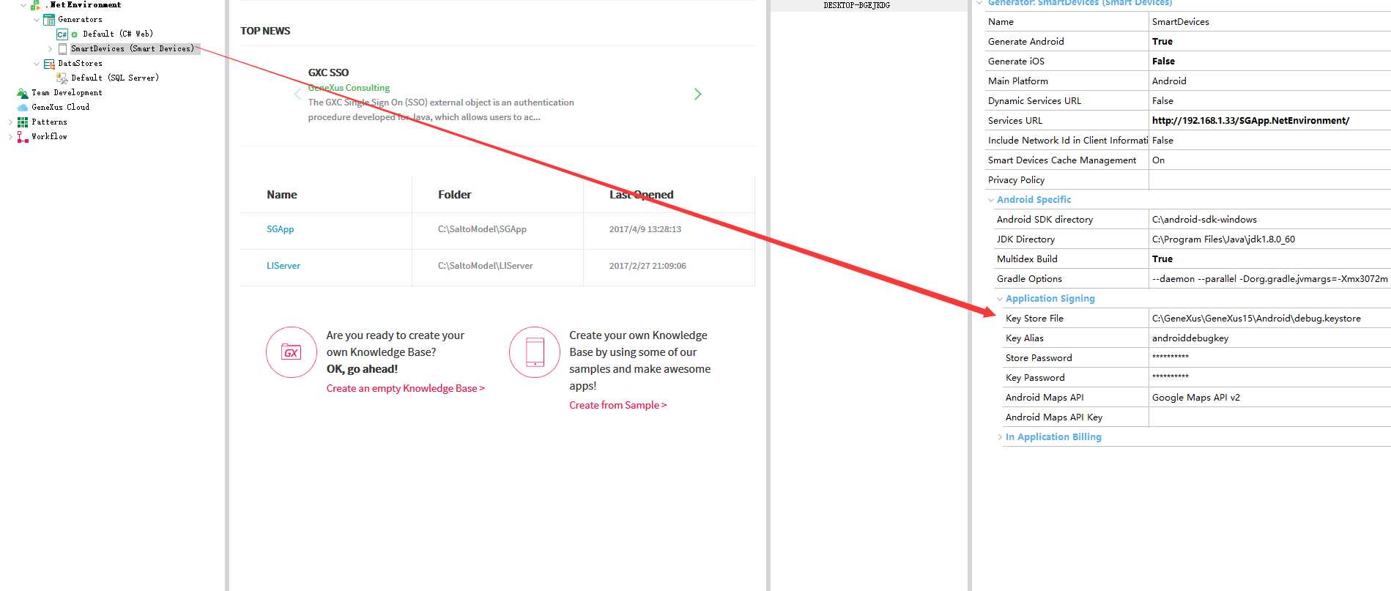Click the Default (SQL Server) datastore icon
This screenshot has width=1391, height=591.
[x=62, y=78]
